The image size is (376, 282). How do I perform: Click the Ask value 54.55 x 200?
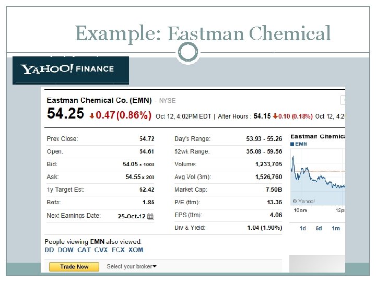[x=140, y=177]
